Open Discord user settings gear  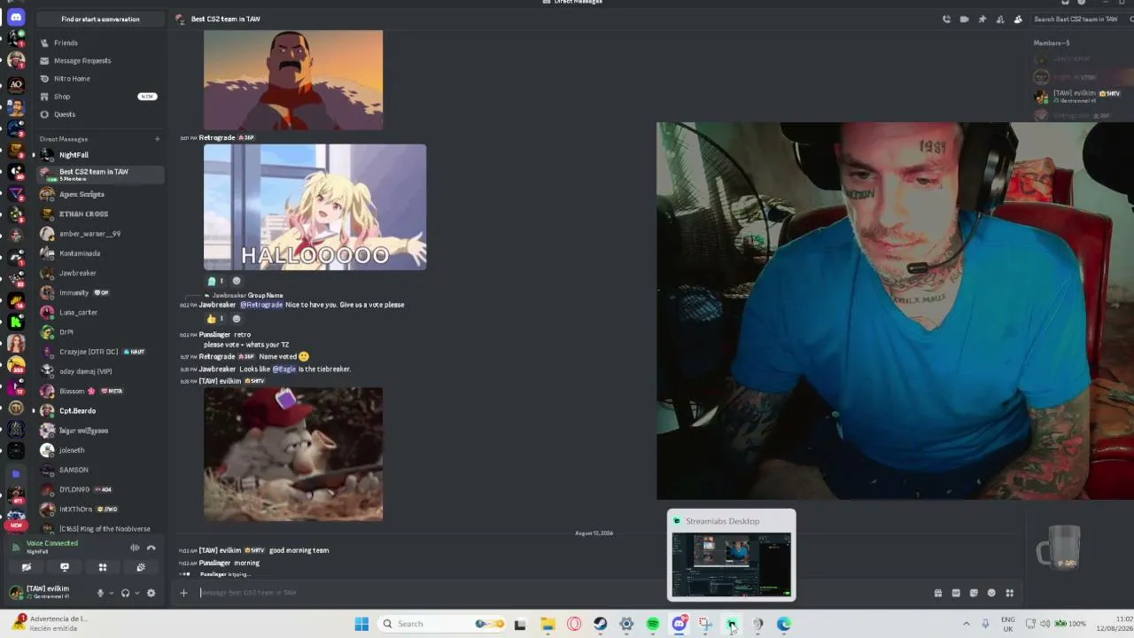click(x=151, y=593)
